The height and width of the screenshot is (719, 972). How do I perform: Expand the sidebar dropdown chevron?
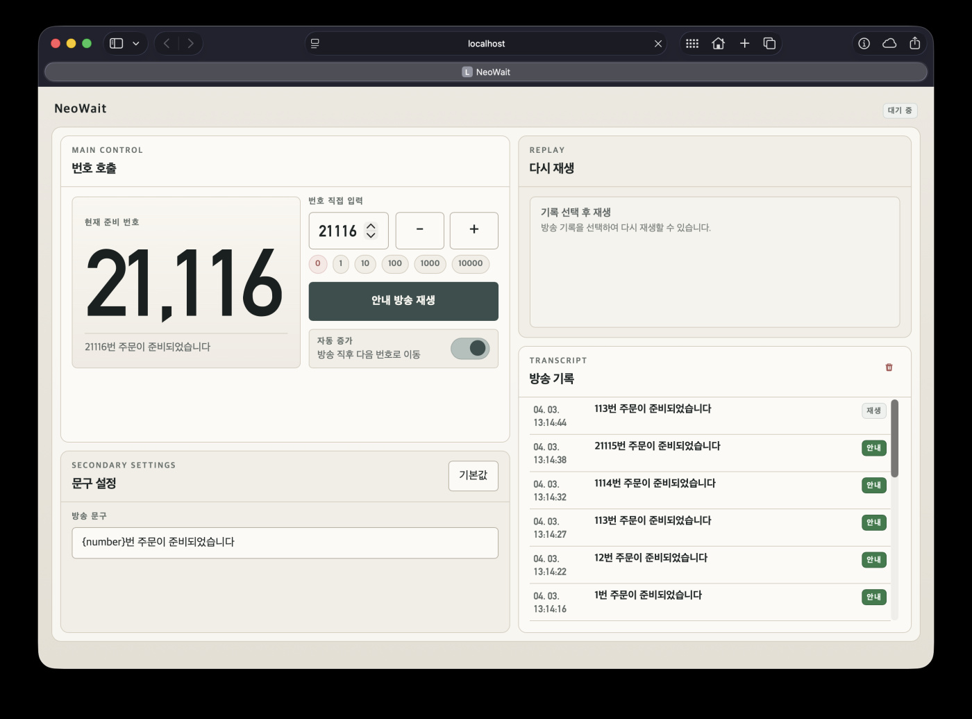click(x=136, y=43)
